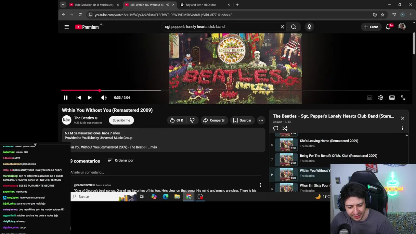Install the app from the address bar icon

point(375,15)
